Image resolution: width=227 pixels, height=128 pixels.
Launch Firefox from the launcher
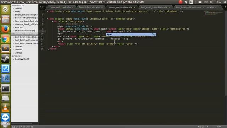pos(5,29)
